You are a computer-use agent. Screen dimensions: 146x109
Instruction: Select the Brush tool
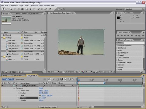pos(38,9)
